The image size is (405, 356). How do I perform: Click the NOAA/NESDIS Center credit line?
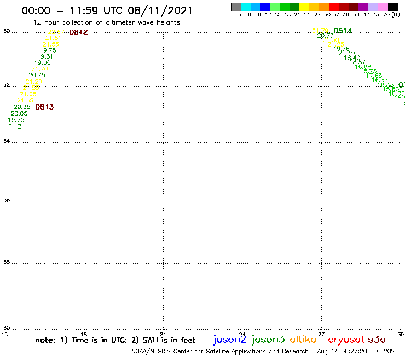coord(220,352)
